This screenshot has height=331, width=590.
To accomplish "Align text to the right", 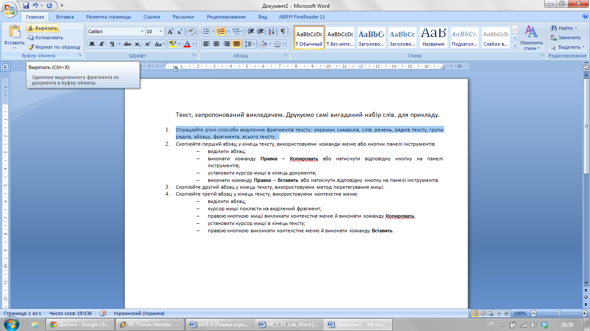I will tap(226, 44).
